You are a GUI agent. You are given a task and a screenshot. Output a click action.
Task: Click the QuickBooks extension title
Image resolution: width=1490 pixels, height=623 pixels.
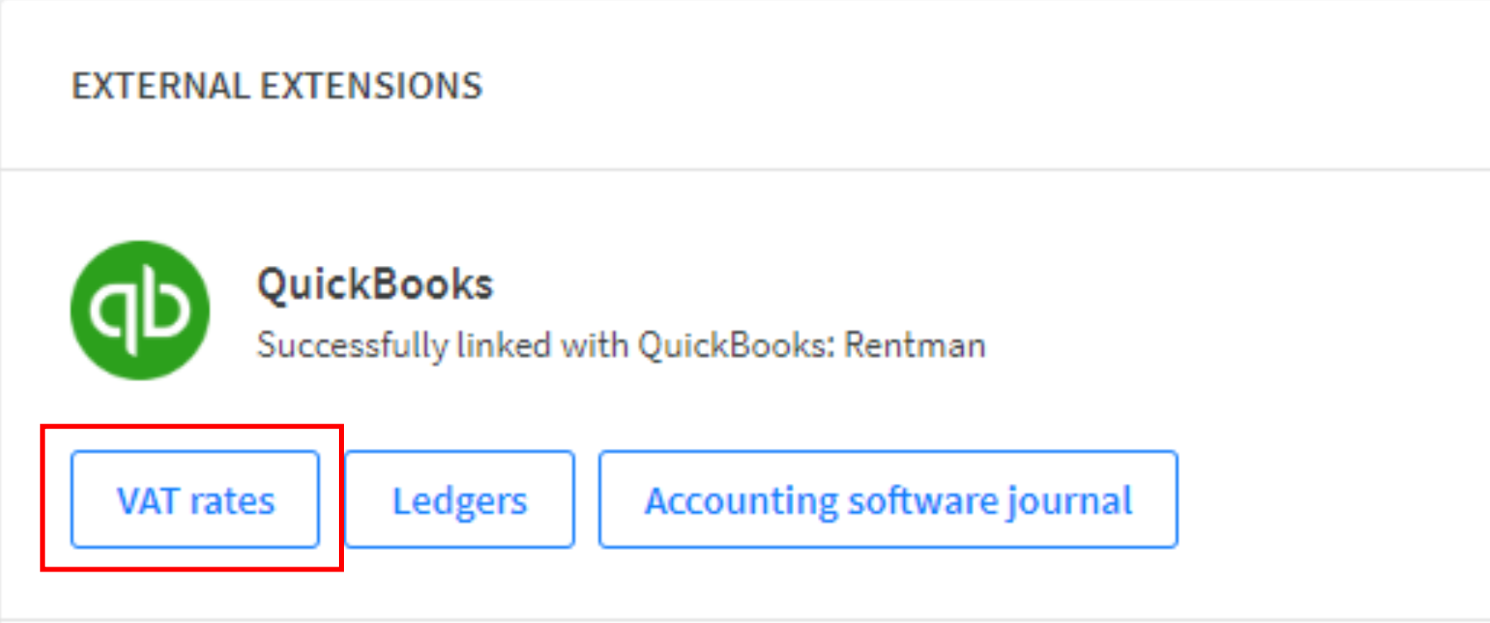(x=375, y=285)
